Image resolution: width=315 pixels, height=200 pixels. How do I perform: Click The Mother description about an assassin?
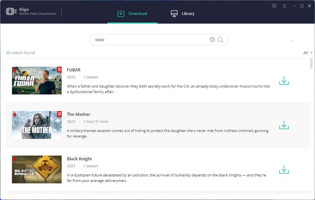point(168,134)
